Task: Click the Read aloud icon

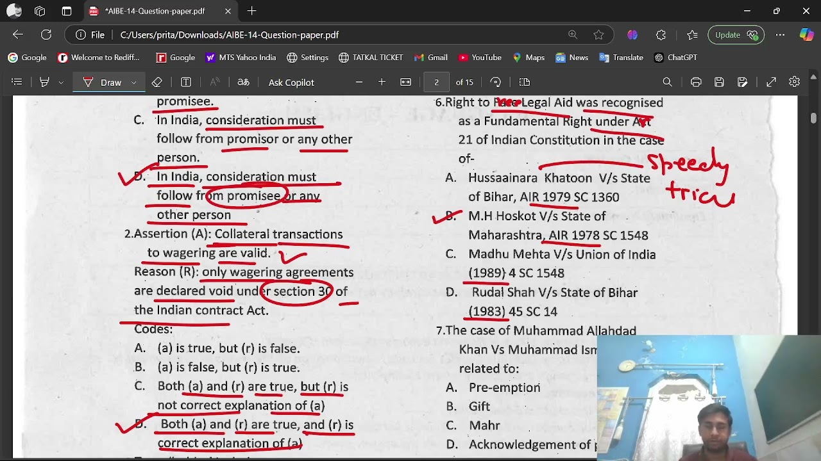Action: pos(214,82)
